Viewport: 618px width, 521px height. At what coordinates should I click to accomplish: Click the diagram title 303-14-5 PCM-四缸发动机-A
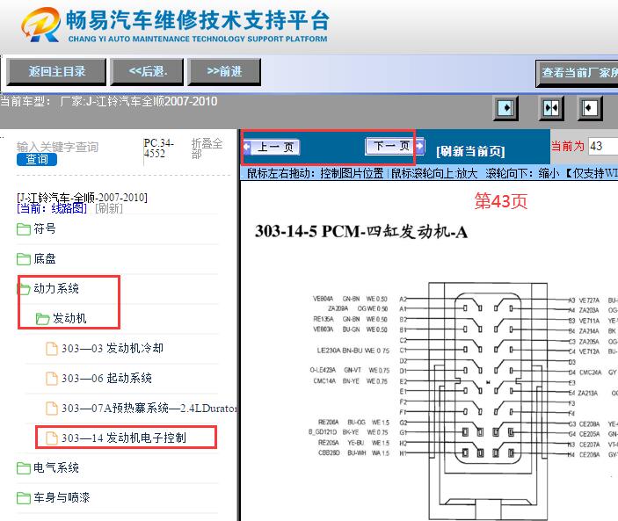[x=361, y=232]
